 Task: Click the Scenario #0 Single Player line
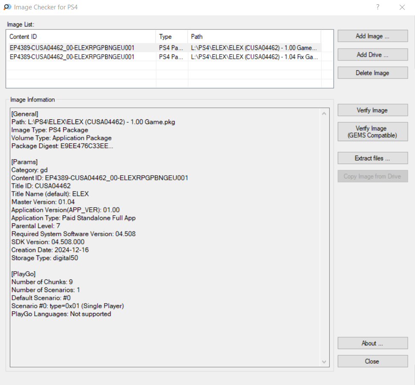click(x=68, y=306)
